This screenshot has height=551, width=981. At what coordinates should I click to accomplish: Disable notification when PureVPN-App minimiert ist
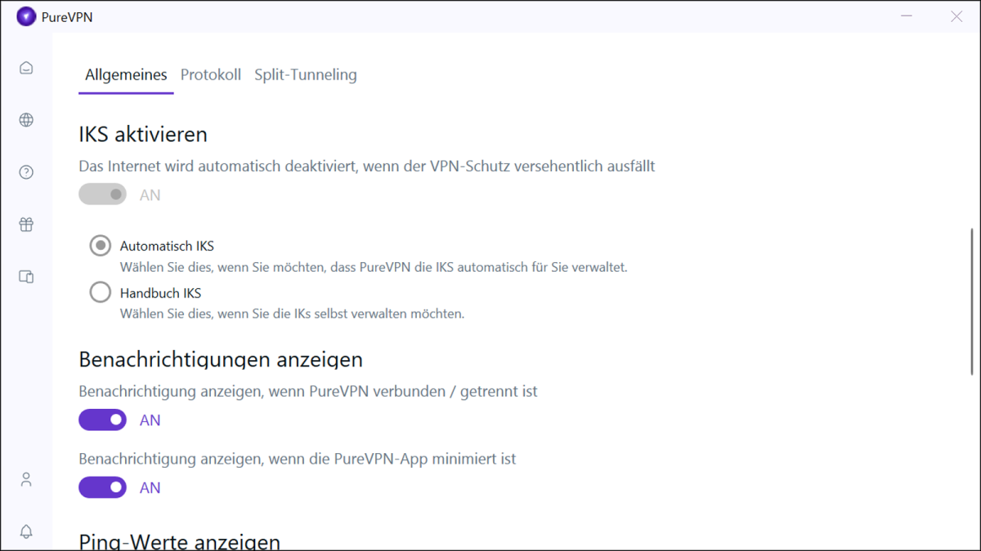[x=103, y=487]
